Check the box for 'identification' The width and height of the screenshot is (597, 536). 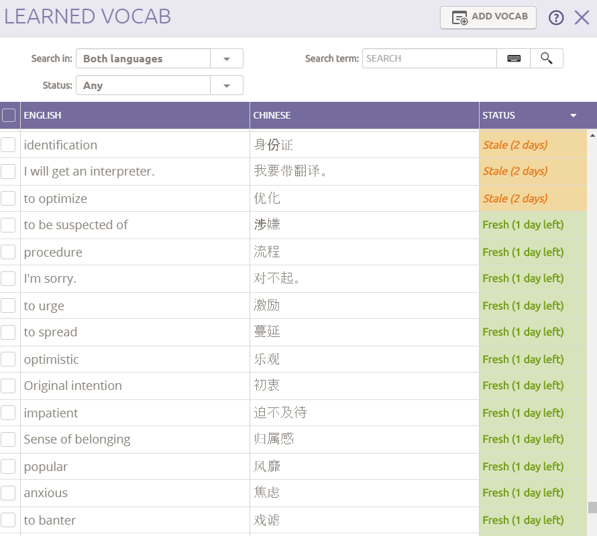[8, 145]
